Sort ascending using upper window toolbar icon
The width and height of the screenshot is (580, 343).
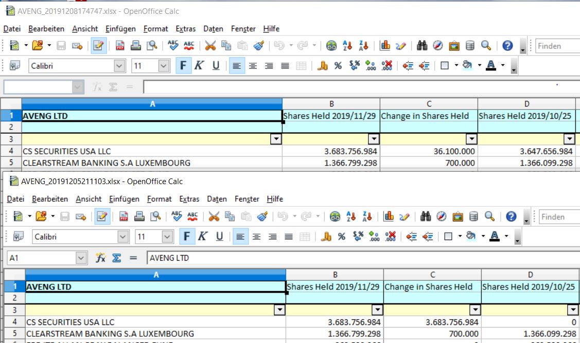[x=347, y=46]
